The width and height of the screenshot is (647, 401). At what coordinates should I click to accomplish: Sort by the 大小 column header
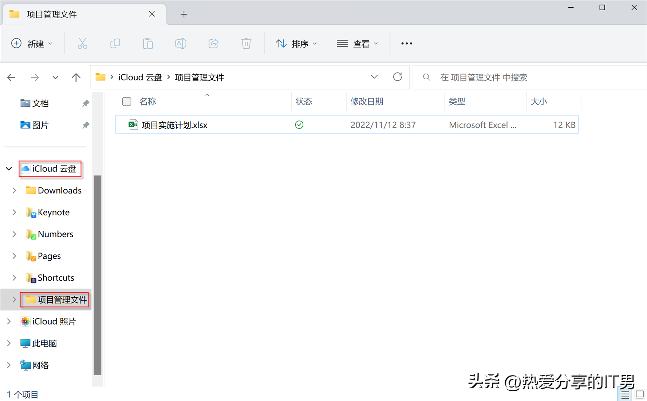click(539, 102)
